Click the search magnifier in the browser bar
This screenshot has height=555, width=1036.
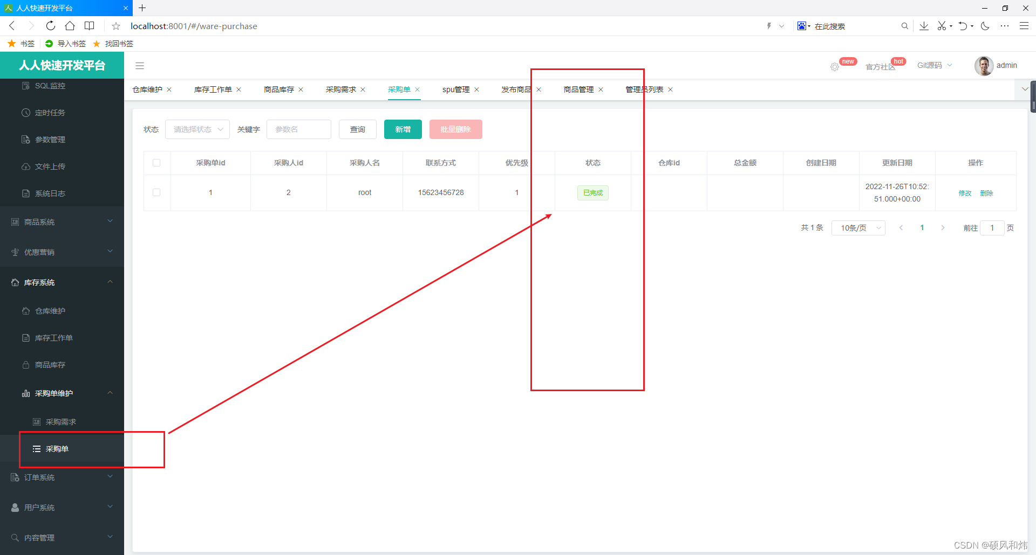pos(904,26)
